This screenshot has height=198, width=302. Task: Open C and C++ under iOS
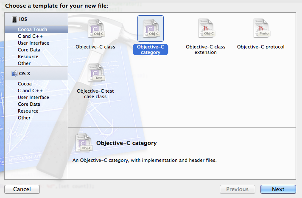click(36, 36)
